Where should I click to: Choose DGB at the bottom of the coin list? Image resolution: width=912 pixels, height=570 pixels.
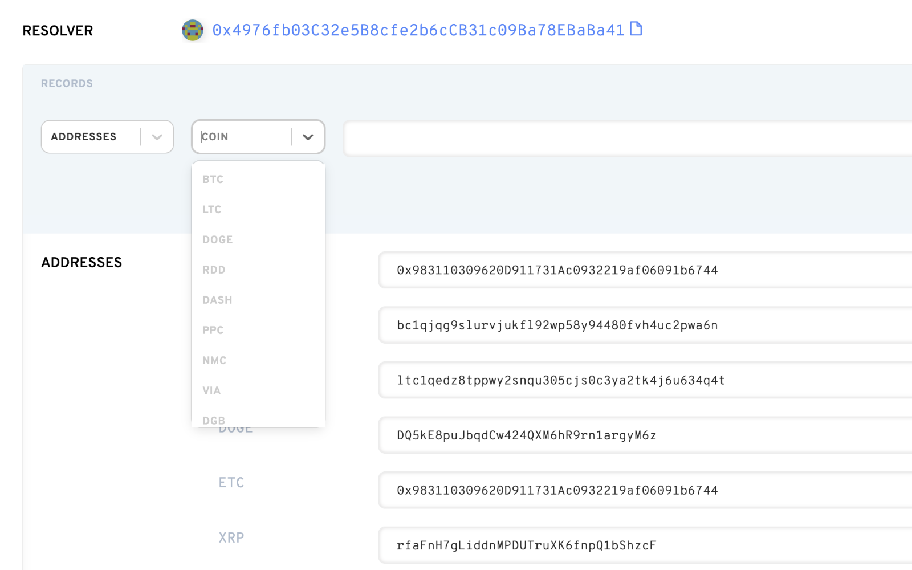(258, 418)
